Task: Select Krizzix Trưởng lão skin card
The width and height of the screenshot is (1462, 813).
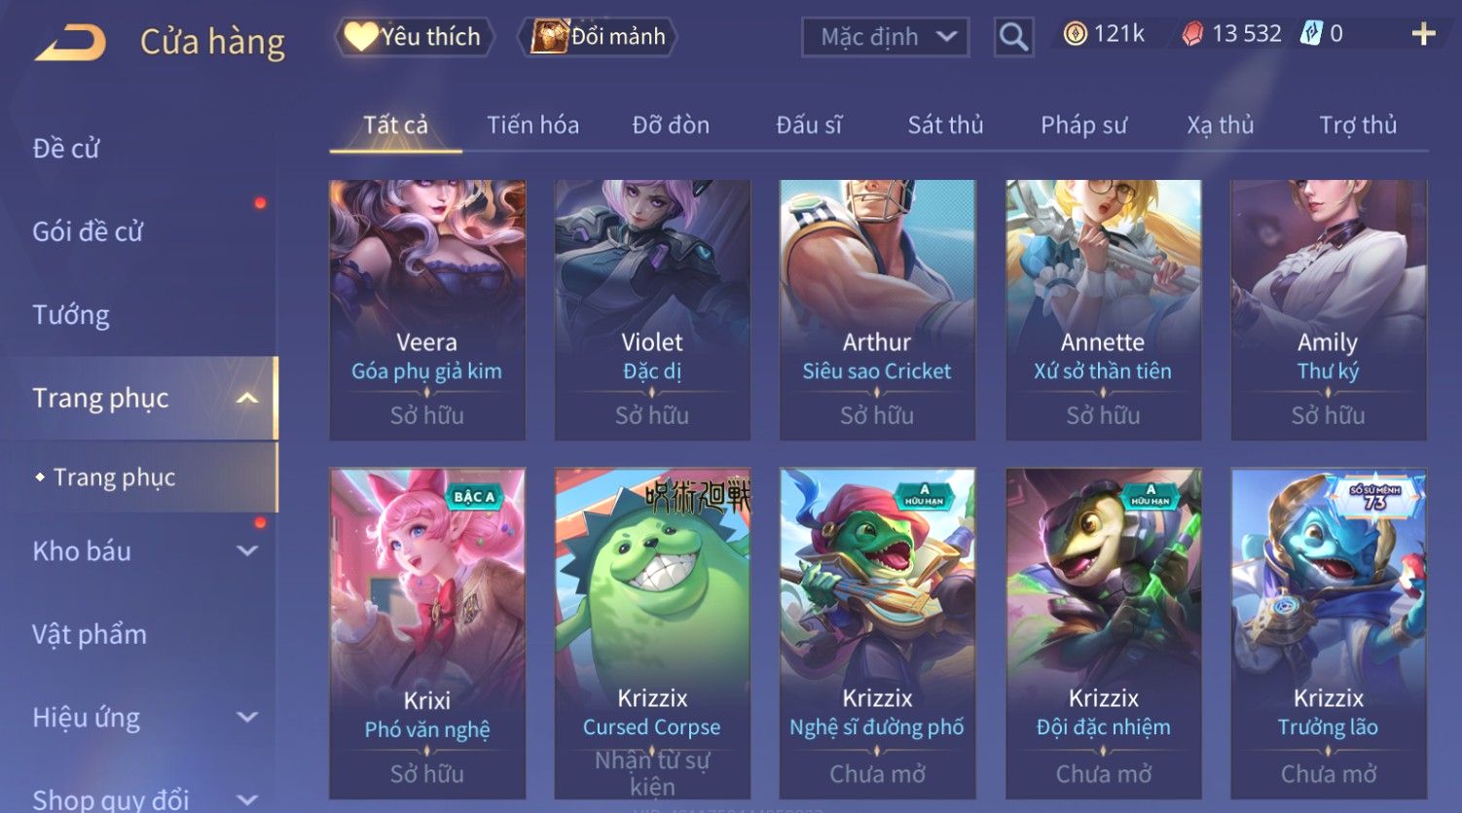Action: 1329,634
